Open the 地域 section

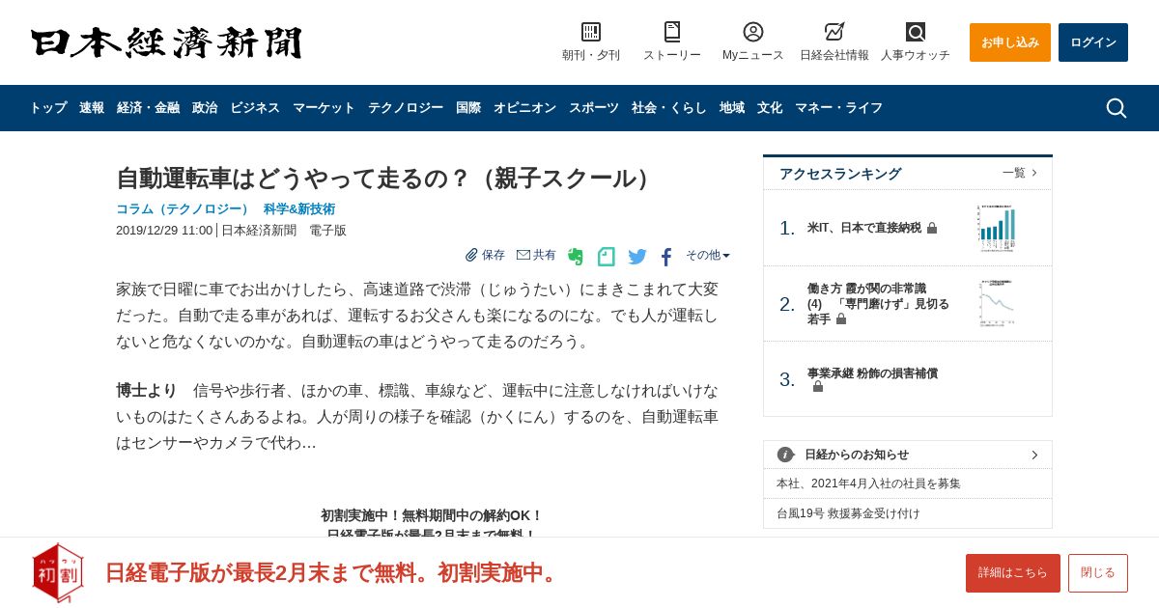click(732, 108)
